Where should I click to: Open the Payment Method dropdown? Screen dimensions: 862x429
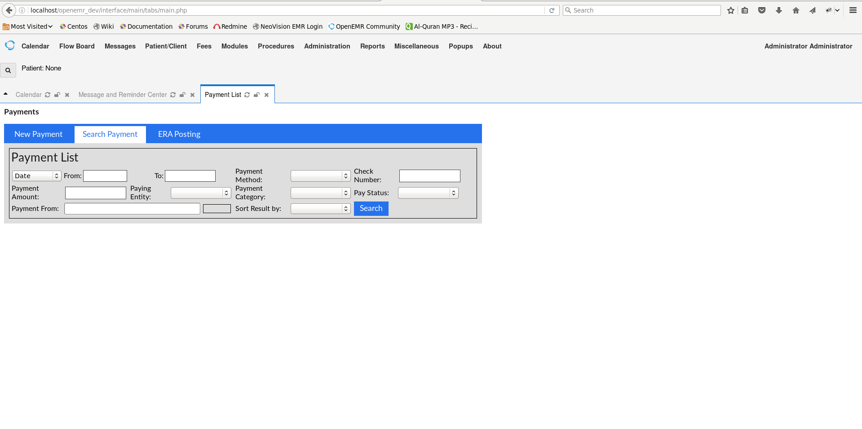[320, 176]
